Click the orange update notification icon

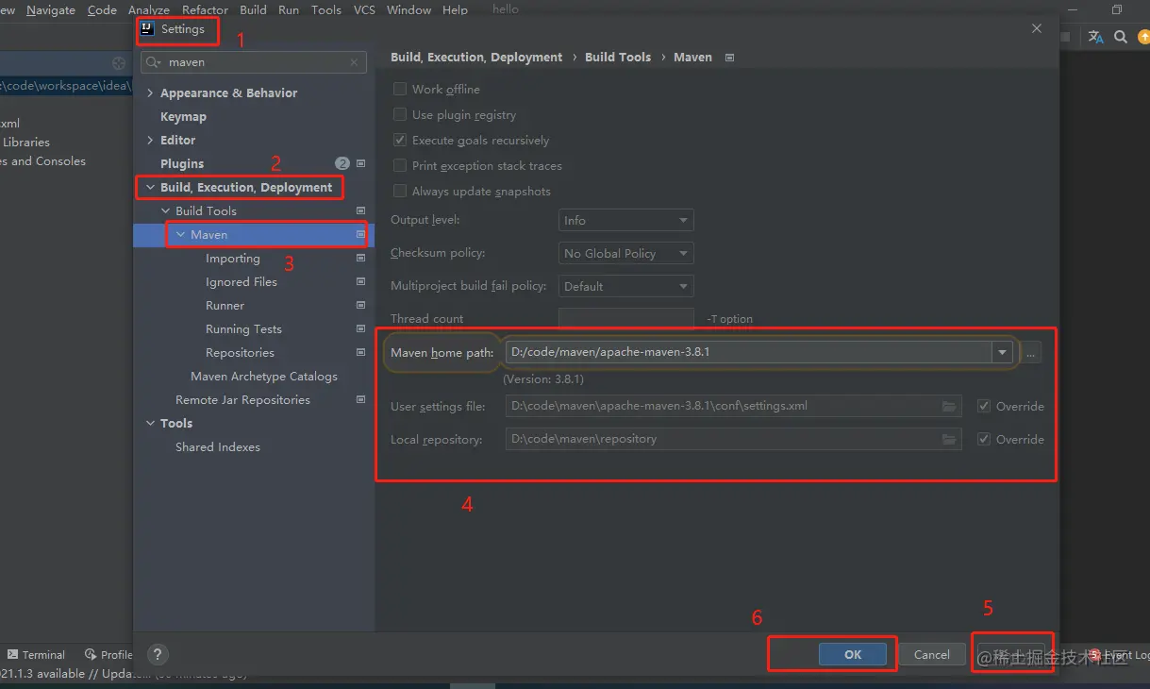1144,37
